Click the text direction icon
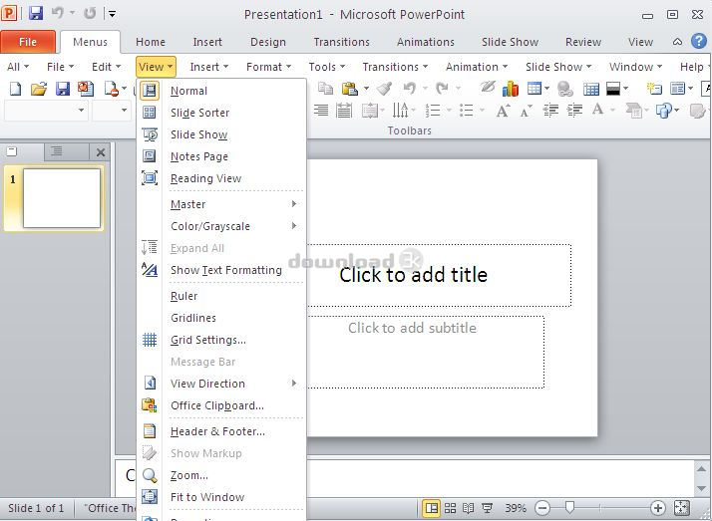The width and height of the screenshot is (712, 521). (400, 111)
